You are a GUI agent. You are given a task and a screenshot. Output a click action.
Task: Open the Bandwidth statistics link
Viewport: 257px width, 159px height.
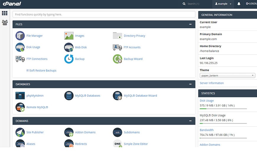point(206,130)
